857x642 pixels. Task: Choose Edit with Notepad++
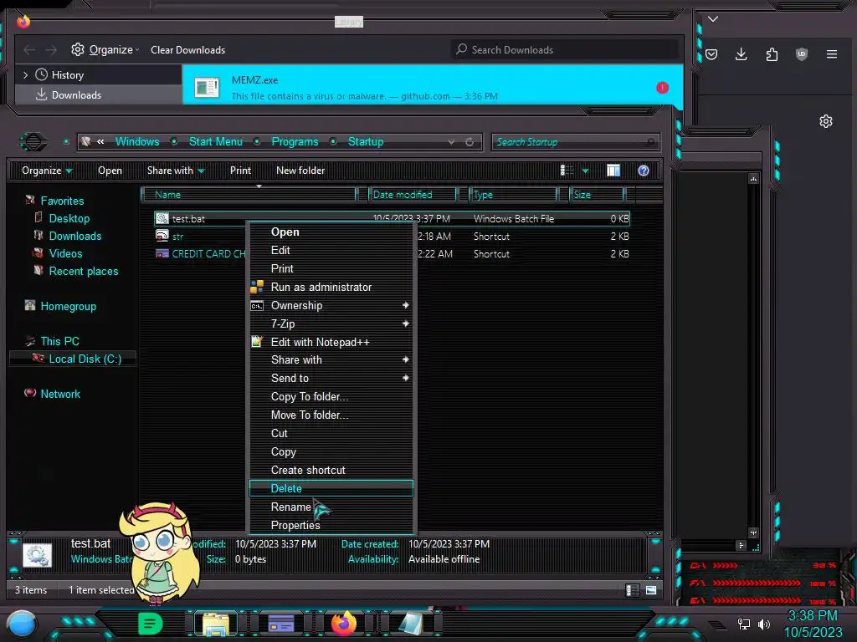[x=331, y=342]
